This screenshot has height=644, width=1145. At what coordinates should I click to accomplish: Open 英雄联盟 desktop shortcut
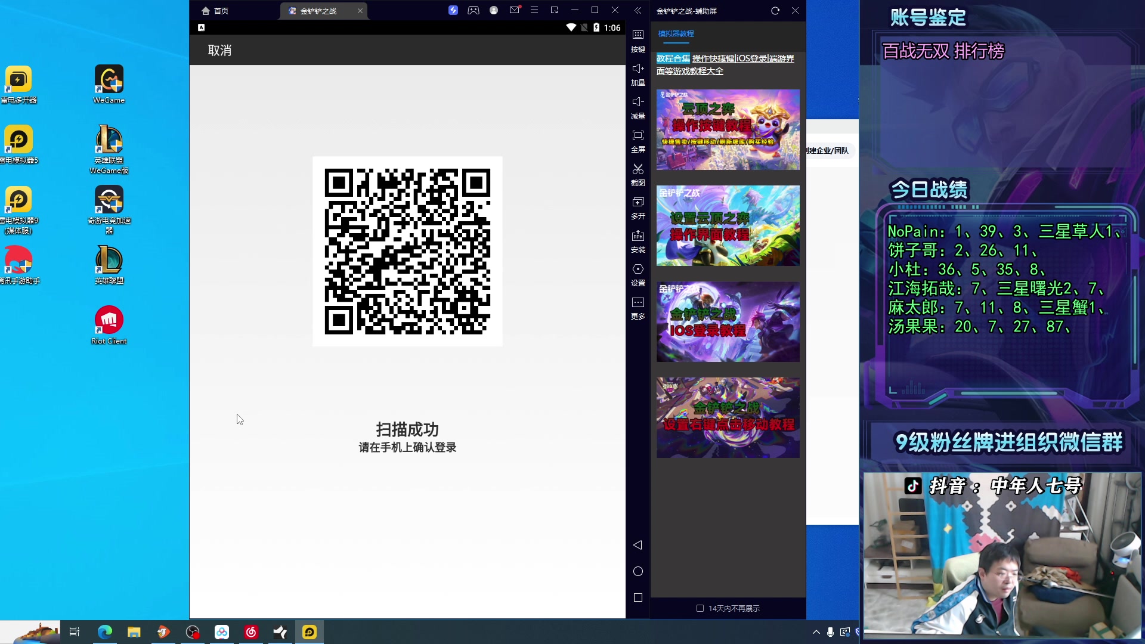click(109, 265)
